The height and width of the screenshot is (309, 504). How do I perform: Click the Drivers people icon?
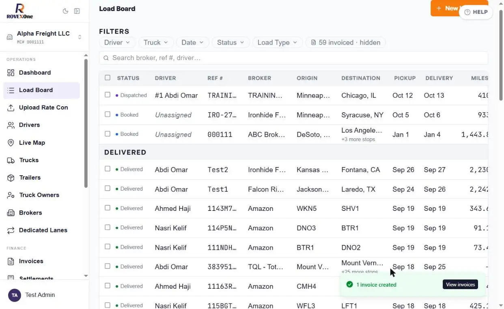coord(11,125)
